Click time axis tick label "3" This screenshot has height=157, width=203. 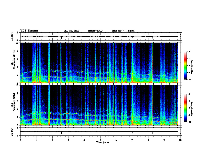pos(68,140)
